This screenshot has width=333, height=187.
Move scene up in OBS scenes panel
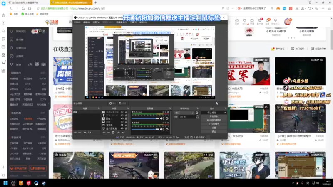(x=85, y=133)
